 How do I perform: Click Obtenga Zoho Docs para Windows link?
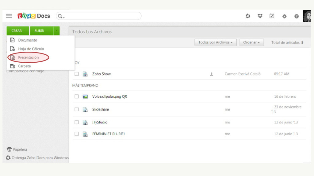pos(40,158)
